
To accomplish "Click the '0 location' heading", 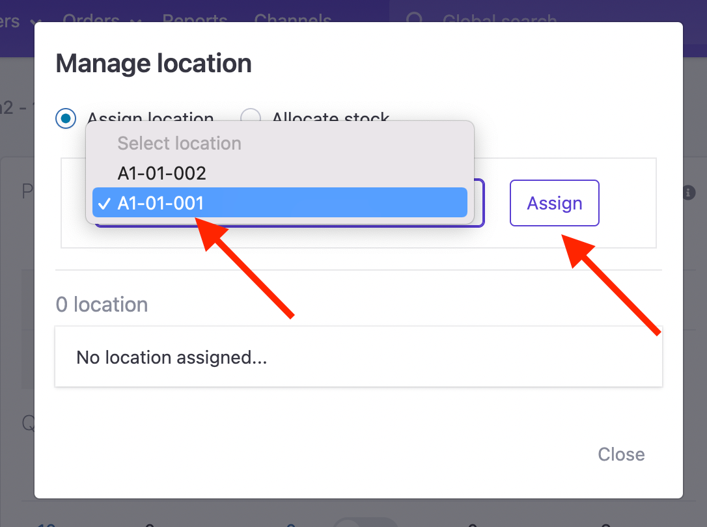I will click(x=102, y=304).
